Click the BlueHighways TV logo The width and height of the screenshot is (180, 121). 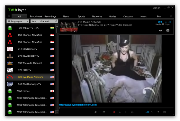(x=10, y=84)
